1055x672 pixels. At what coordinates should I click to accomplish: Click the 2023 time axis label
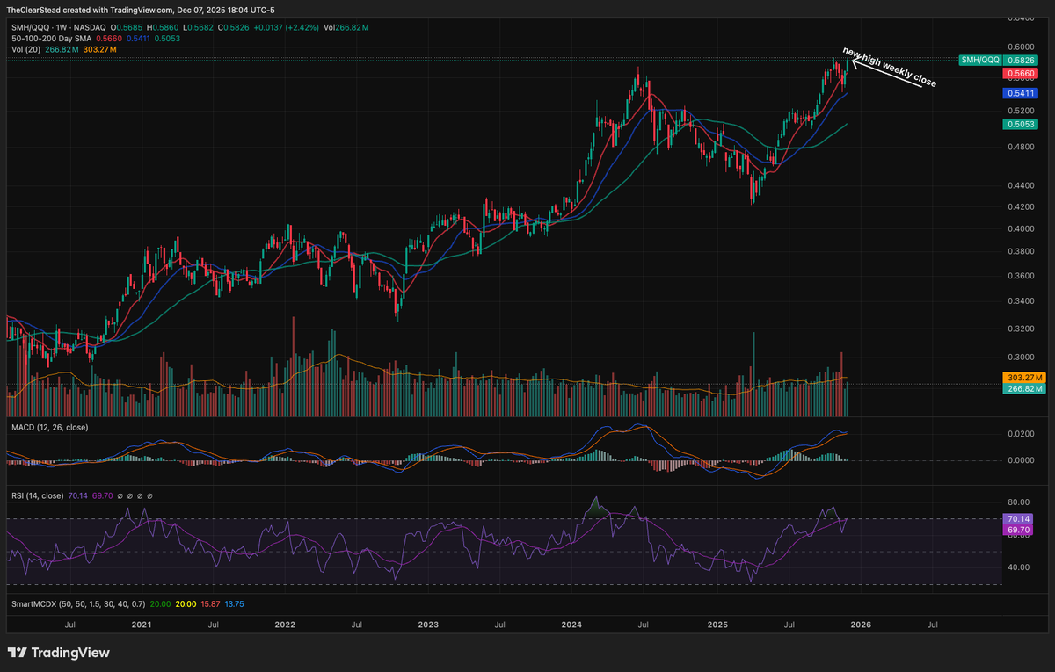[x=428, y=625]
